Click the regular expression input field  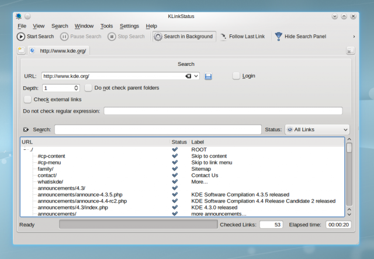(223, 111)
